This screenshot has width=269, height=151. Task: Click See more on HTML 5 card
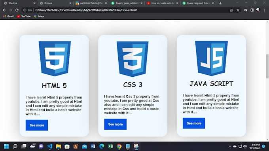tap(37, 125)
